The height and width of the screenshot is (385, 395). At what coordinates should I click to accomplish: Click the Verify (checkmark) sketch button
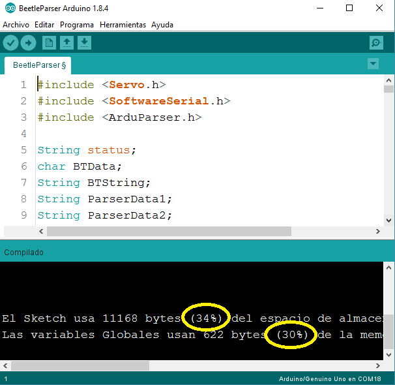(10, 43)
